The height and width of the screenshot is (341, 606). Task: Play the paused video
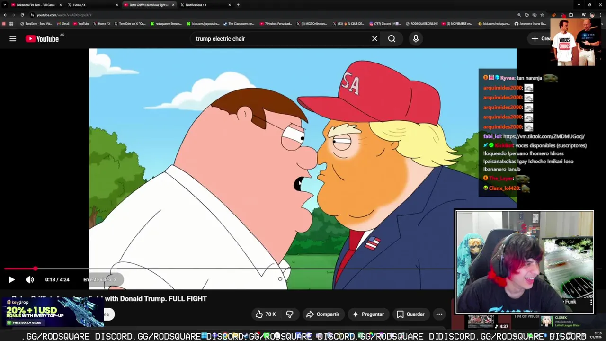11,280
